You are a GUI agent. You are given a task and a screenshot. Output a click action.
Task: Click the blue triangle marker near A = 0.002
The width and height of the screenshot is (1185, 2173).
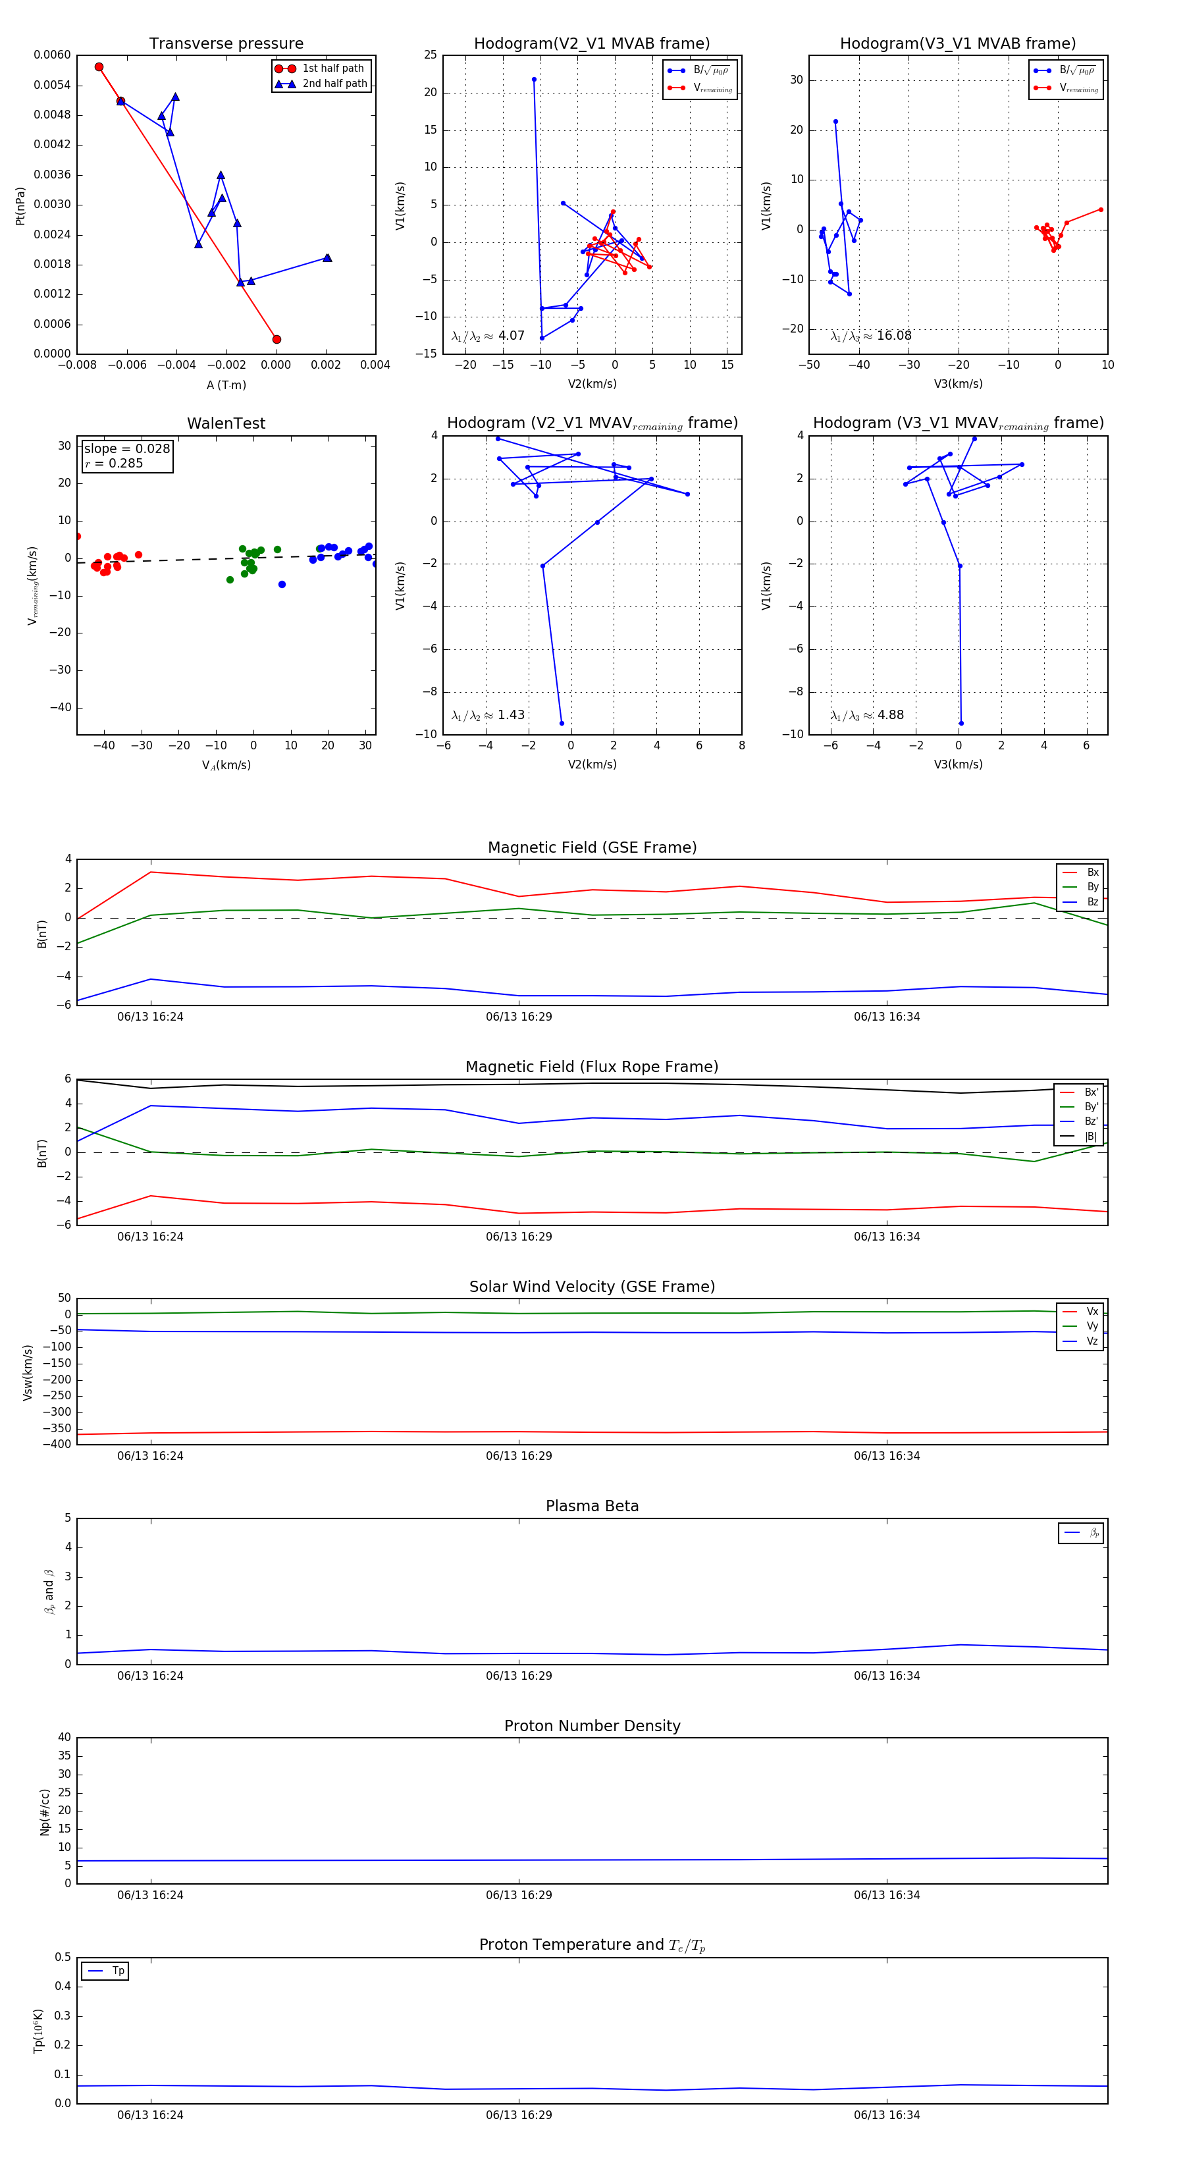pos(327,258)
